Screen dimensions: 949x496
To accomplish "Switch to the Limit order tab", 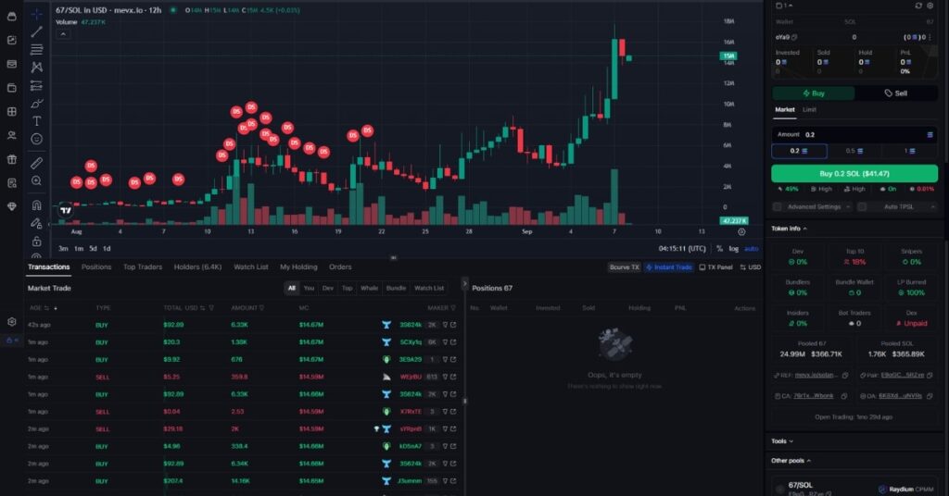I will (809, 109).
